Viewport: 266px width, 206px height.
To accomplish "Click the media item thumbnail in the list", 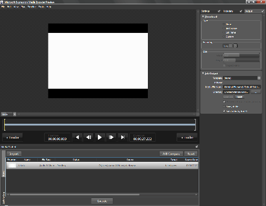I will click(12, 166).
